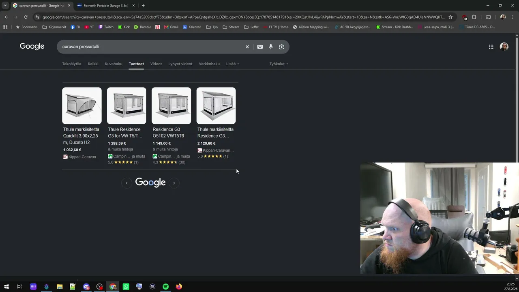The width and height of the screenshot is (519, 292).
Task: Open the Chrome three-dot menu
Action: pos(513,17)
